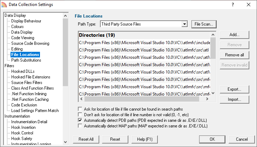This screenshot has height=147, width=257.
Task: Select the directory ending in atlmfc\include
Action: pyautogui.click(x=144, y=43)
